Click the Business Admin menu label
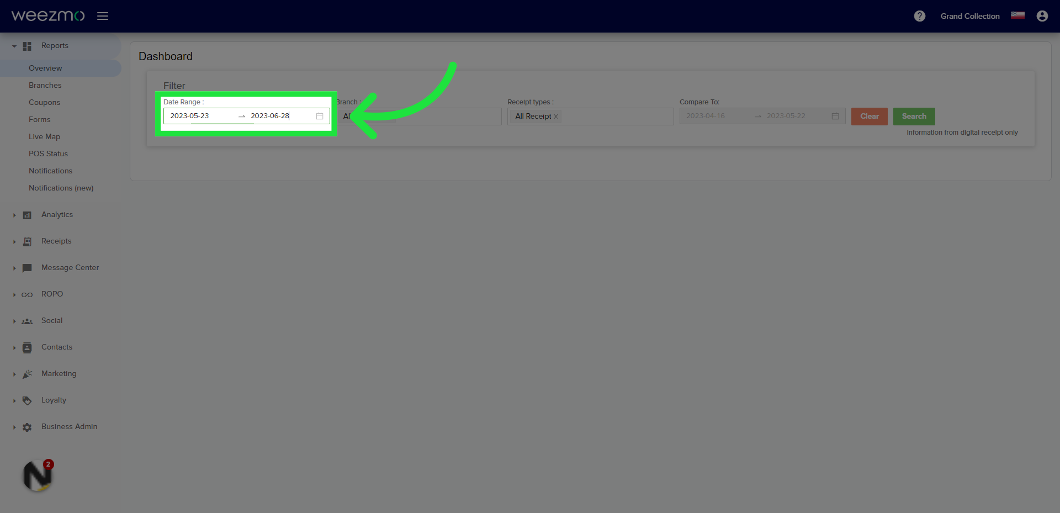This screenshot has width=1060, height=513. coord(69,427)
